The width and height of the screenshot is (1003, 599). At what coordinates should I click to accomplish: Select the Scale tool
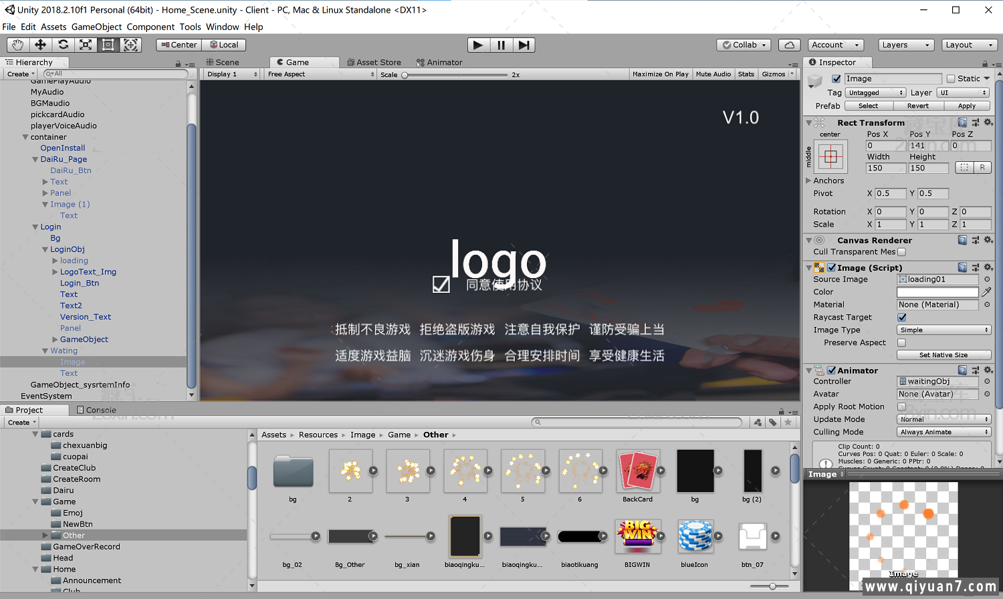pyautogui.click(x=86, y=45)
